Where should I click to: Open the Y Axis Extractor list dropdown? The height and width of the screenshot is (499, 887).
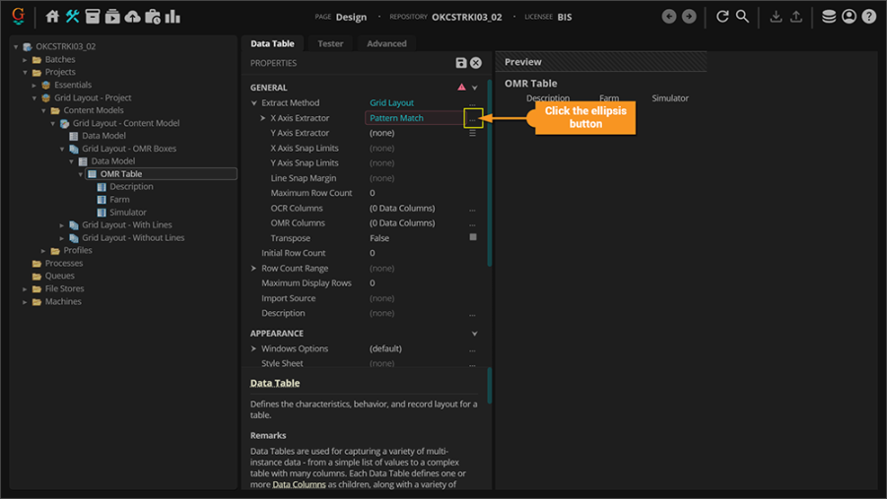(x=473, y=133)
